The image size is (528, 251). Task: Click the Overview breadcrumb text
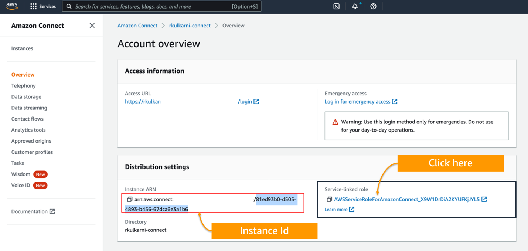pyautogui.click(x=234, y=26)
